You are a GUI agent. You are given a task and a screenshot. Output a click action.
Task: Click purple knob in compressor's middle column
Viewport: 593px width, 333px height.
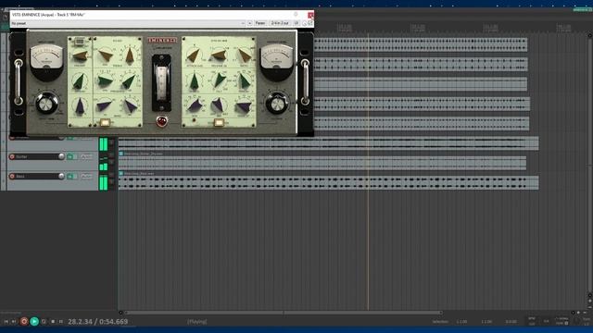tap(219, 105)
